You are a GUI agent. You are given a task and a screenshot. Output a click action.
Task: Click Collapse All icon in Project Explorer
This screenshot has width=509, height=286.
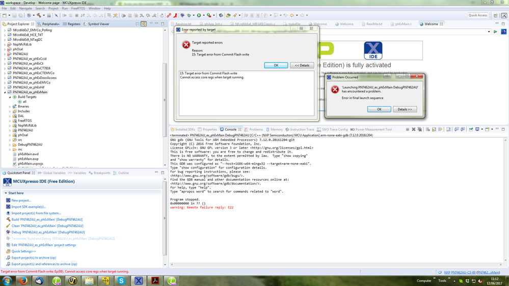pyautogui.click(x=138, y=24)
